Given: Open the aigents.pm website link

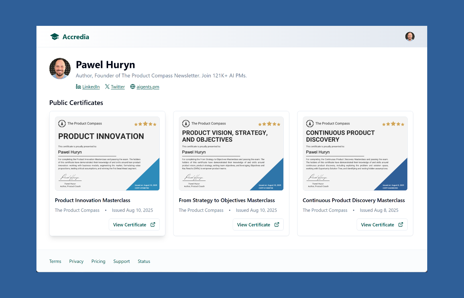Looking at the screenshot, I should pos(148,87).
